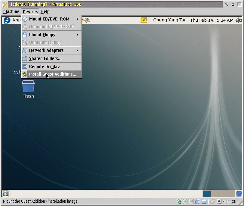Open the Network Adapters submenu
The width and height of the screenshot is (244, 206).
(51, 50)
